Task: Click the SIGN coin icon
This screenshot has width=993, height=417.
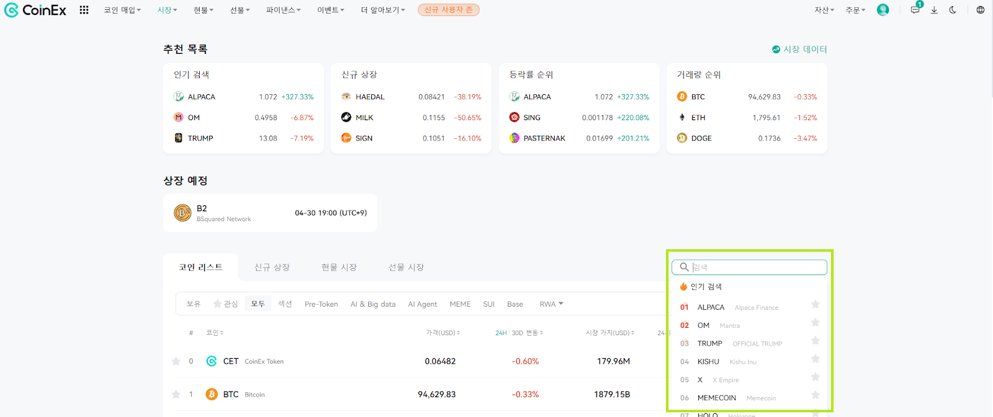Action: pos(346,138)
